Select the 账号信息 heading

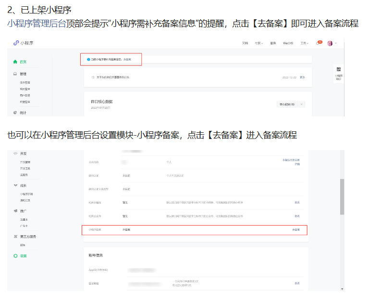[96, 255]
